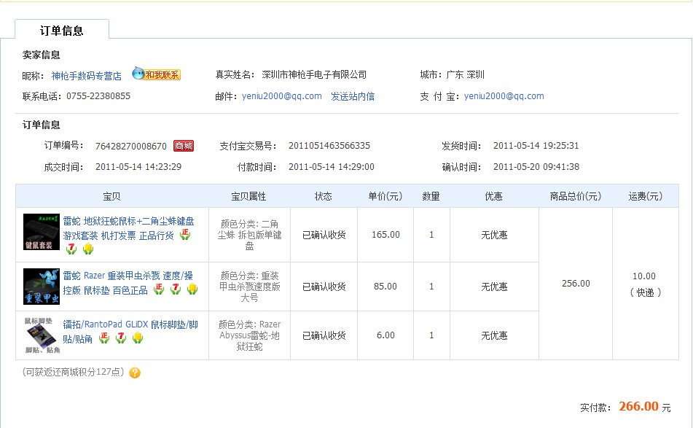The height and width of the screenshot is (428, 693).
Task: Click the 和我联系 Wangwang chat icon
Action: point(157,74)
